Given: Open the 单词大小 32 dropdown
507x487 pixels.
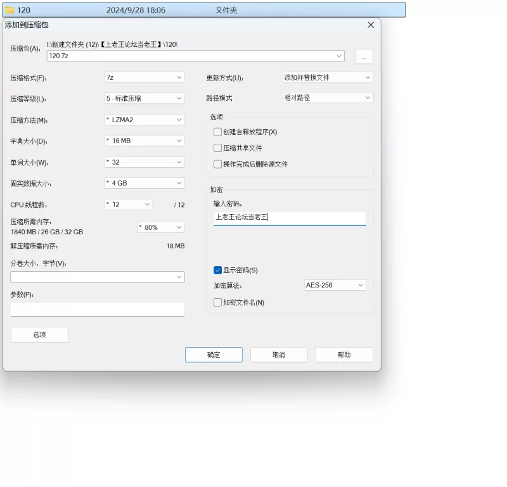Looking at the screenshot, I should point(144,162).
